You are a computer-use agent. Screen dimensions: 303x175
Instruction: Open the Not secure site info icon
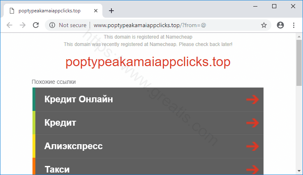coord(52,25)
